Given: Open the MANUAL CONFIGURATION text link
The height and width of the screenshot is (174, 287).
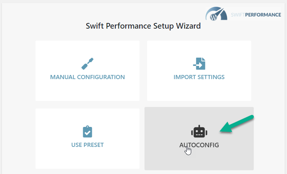Looking at the screenshot, I should [x=87, y=77].
